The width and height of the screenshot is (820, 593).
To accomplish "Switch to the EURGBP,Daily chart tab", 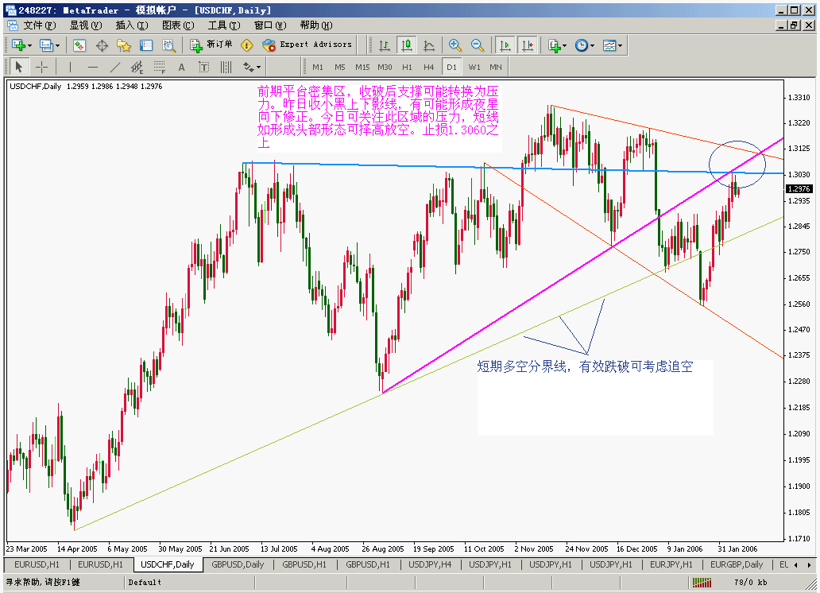I will (x=737, y=564).
